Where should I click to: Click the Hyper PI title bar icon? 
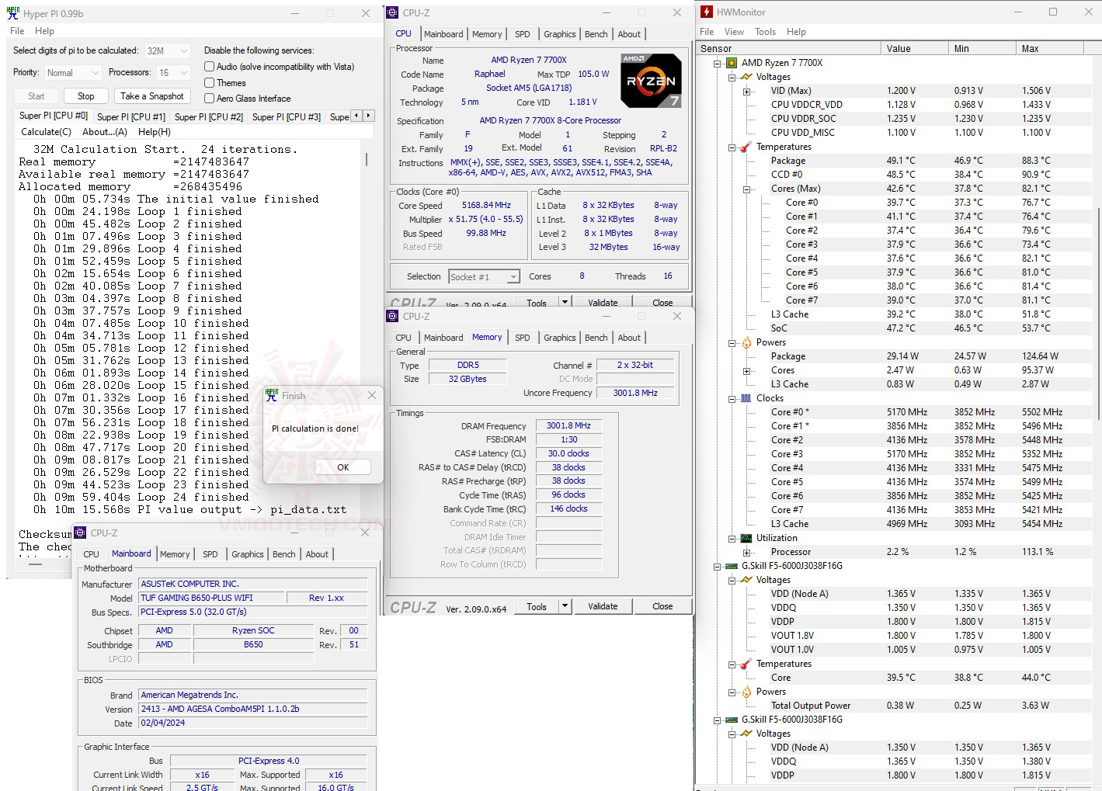[13, 13]
